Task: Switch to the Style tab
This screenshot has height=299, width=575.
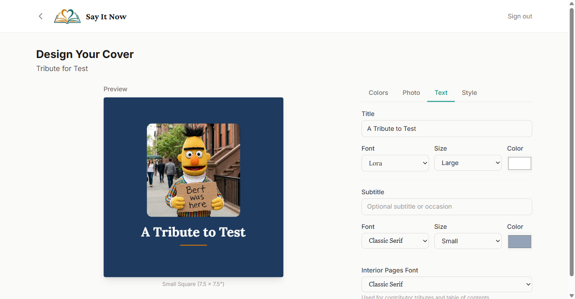Action: coord(469,93)
